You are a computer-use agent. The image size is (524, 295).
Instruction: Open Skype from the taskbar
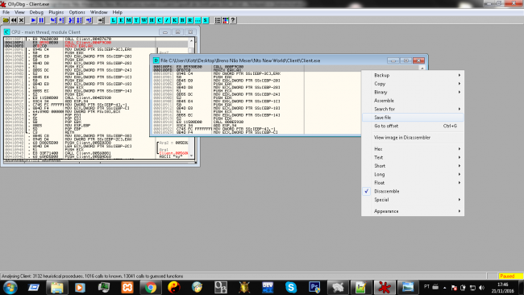point(291,287)
